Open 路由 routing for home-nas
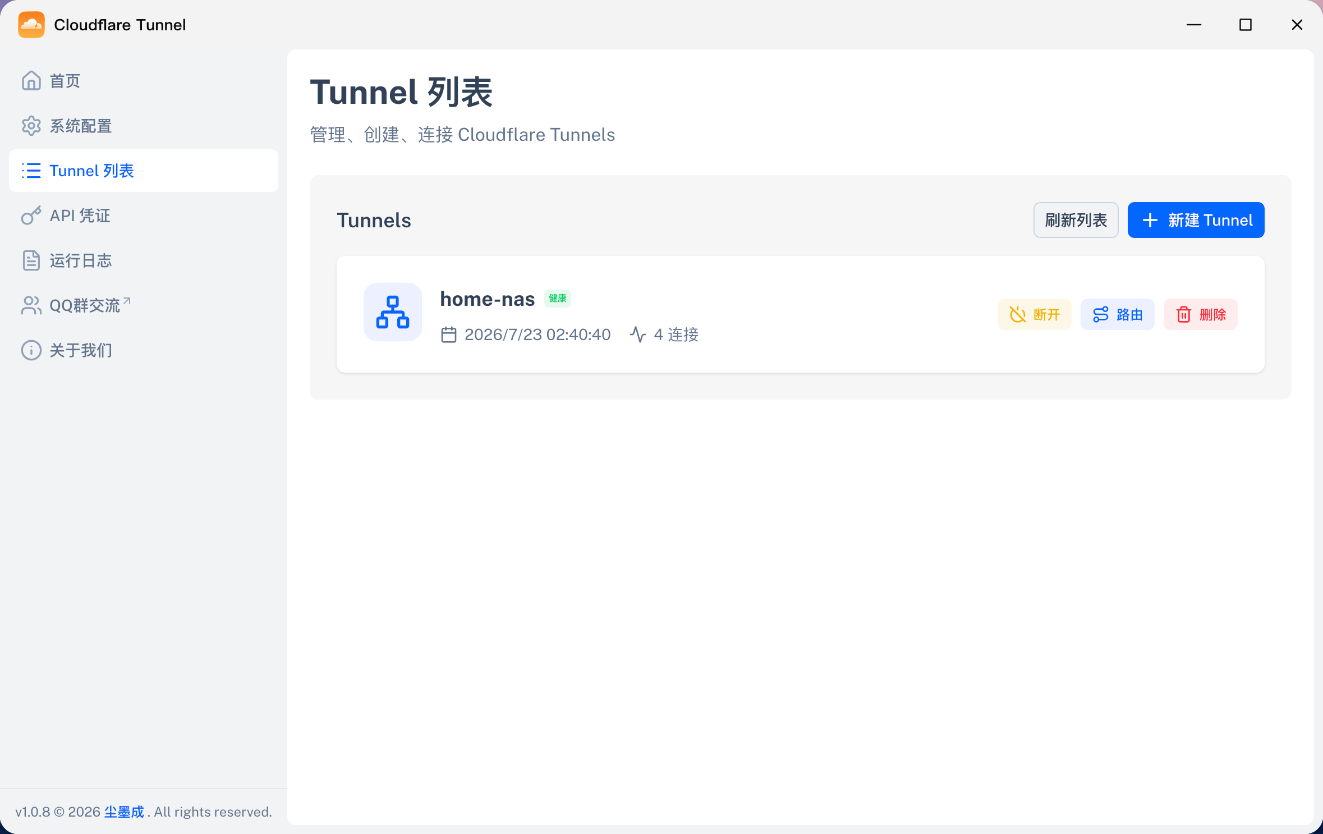Image resolution: width=1323 pixels, height=834 pixels. (1118, 314)
